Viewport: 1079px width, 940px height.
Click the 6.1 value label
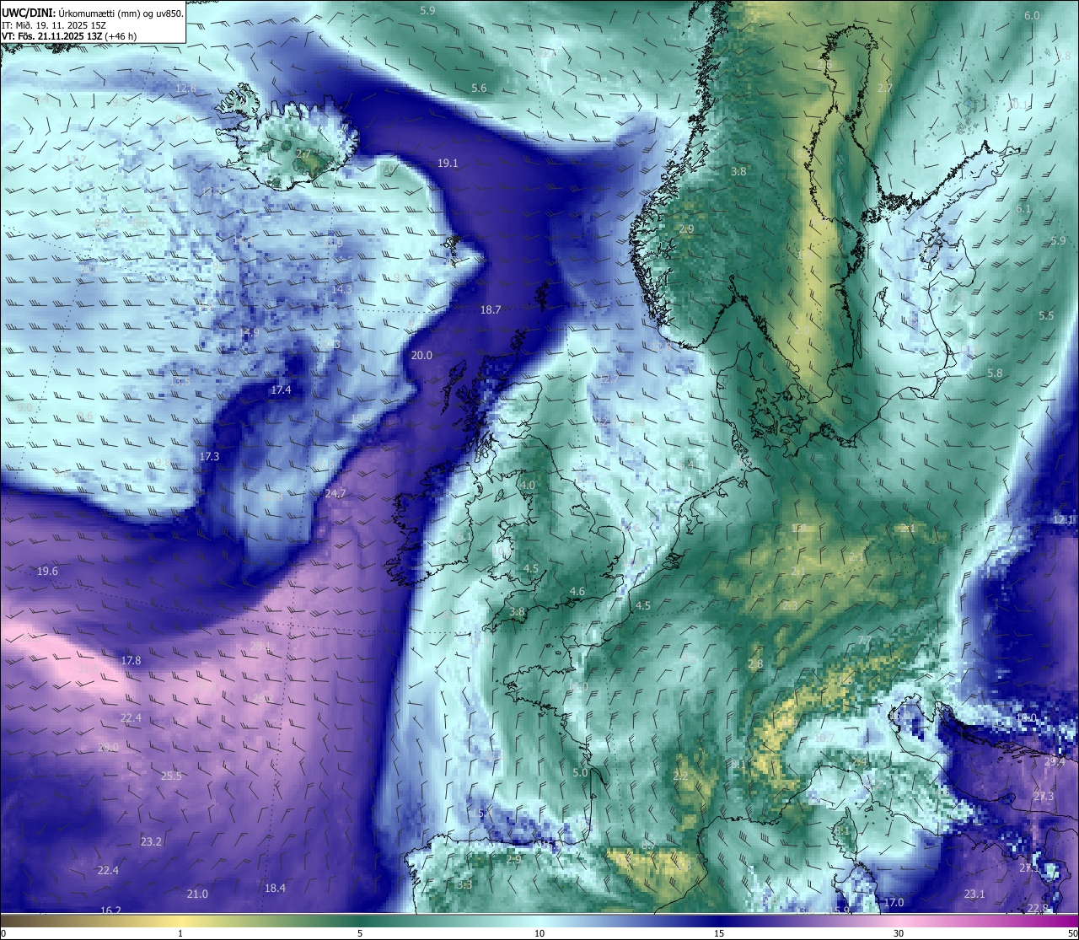click(x=1023, y=209)
